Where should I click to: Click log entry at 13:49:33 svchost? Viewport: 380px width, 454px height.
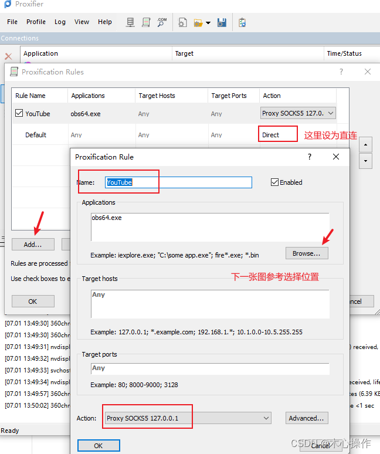pyautogui.click(x=38, y=370)
